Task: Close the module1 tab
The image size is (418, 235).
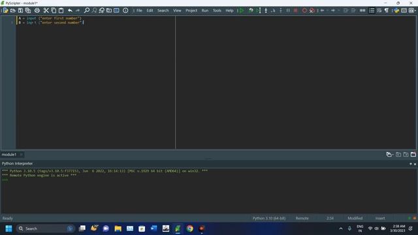Action: tap(22, 155)
